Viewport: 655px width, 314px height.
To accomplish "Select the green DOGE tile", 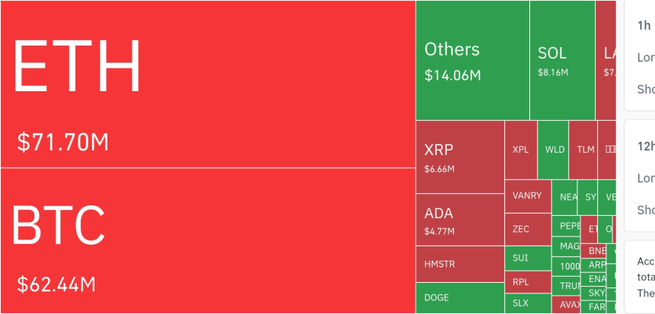I will pyautogui.click(x=460, y=298).
